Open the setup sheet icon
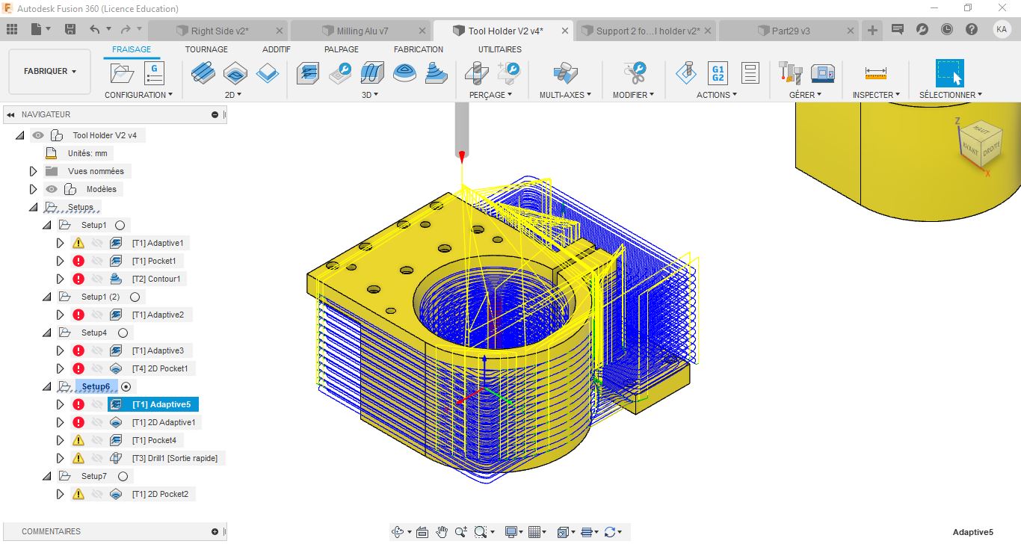This screenshot has height=544, width=1021. tap(750, 73)
